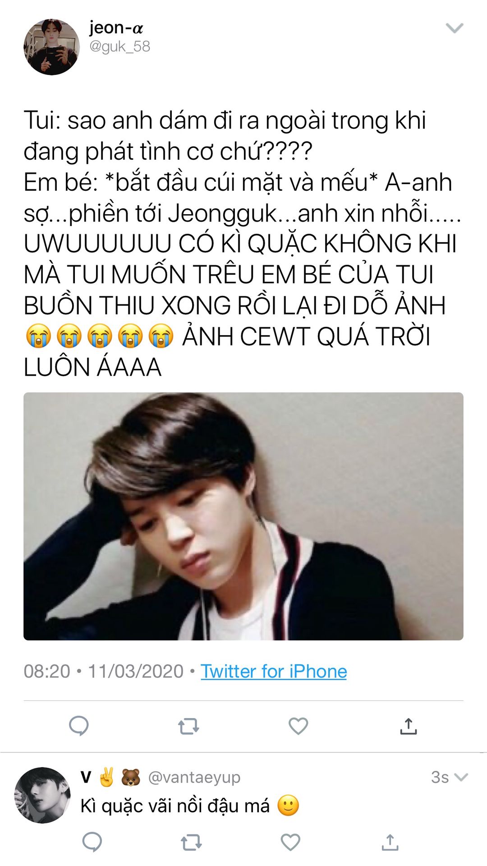
Task: Open the @guk_58 handle profile
Action: coord(119,46)
